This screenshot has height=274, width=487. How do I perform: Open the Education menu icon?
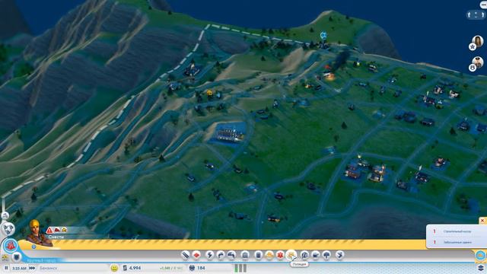304,256
